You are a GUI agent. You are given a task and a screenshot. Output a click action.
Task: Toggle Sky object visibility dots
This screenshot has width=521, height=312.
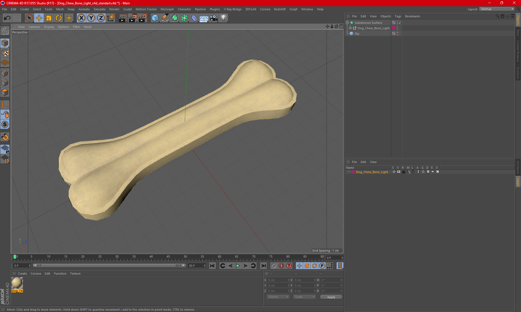coord(397,34)
